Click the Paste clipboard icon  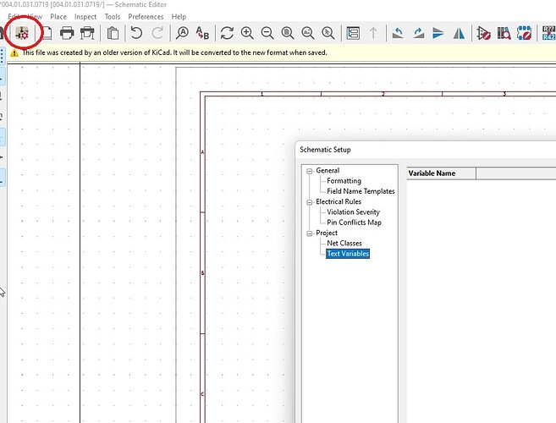[113, 33]
